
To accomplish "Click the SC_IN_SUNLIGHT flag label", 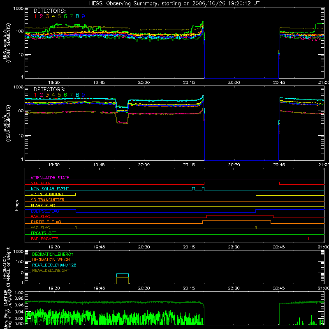I will (47, 194).
